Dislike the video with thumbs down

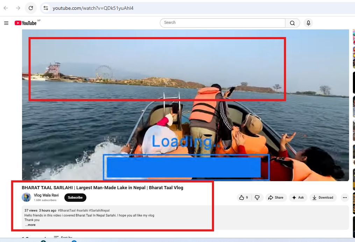pos(257,198)
